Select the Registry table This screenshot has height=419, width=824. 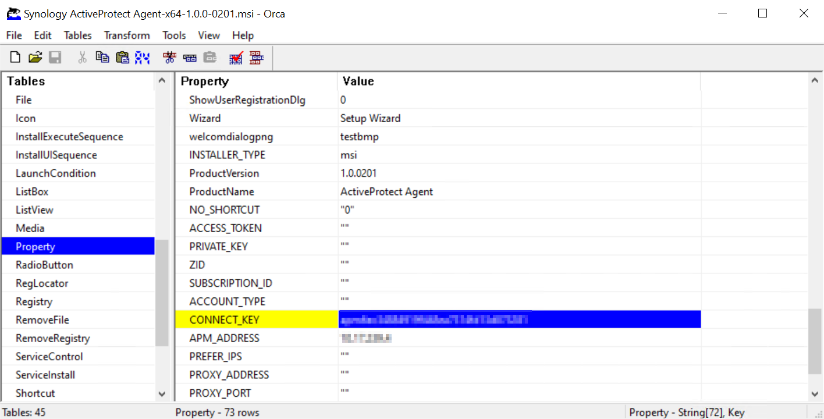tap(78, 301)
